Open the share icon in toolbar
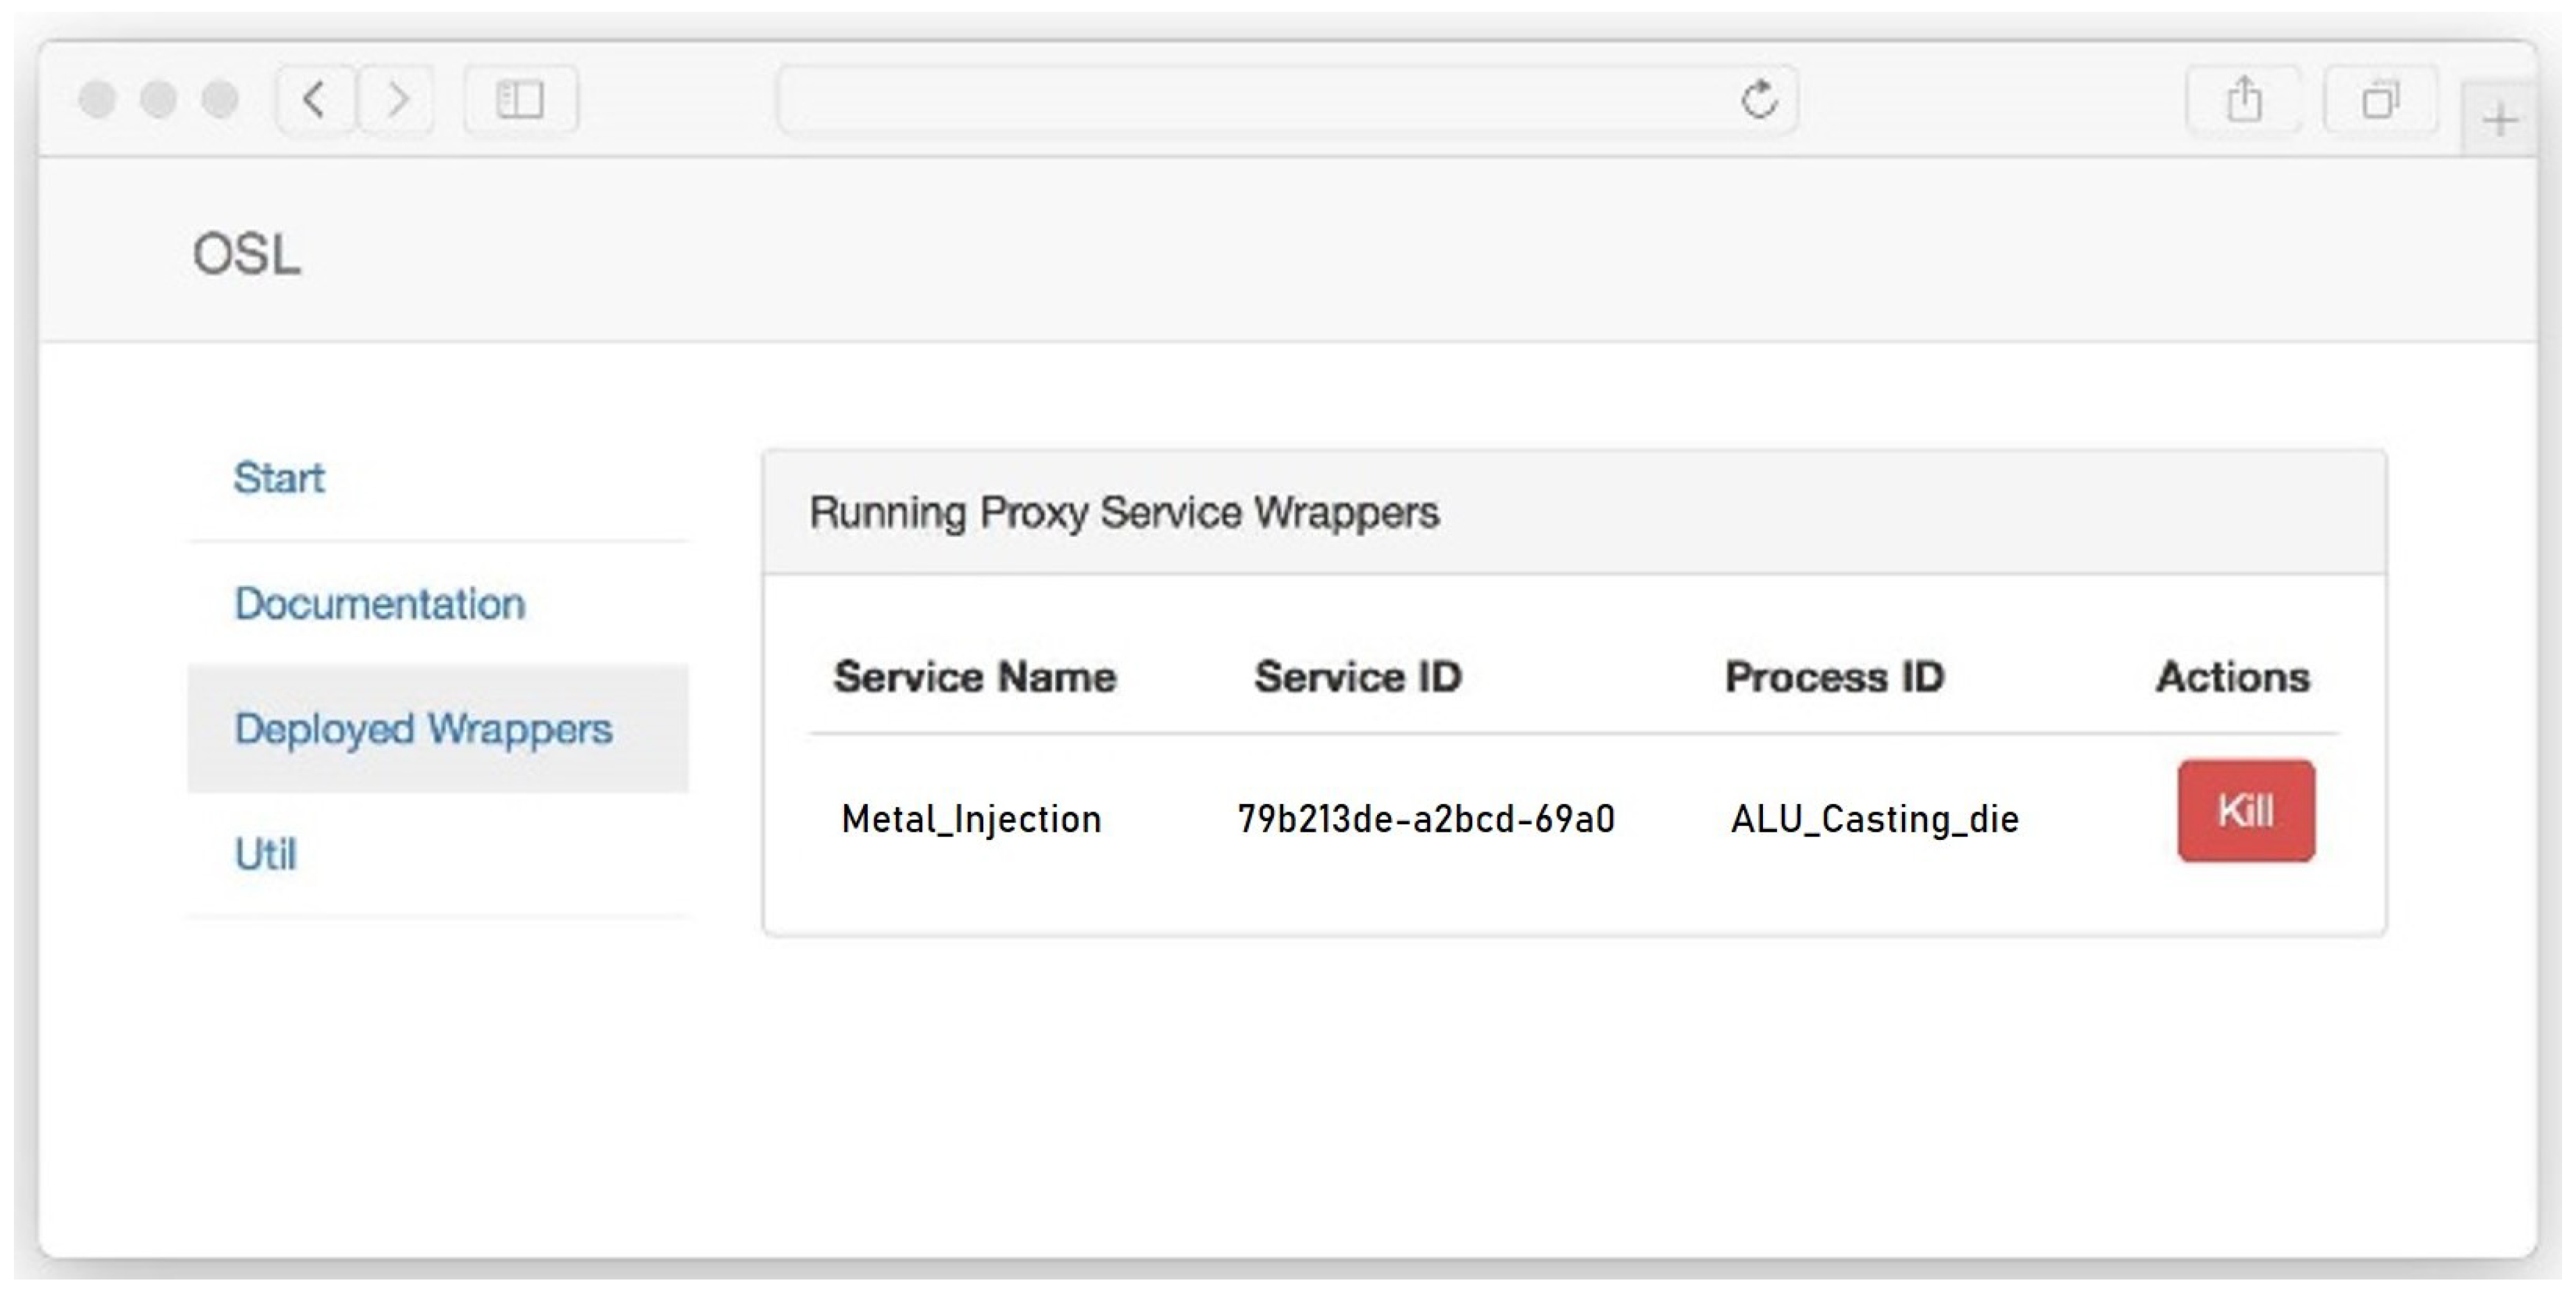This screenshot has height=1292, width=2576. (x=2244, y=99)
